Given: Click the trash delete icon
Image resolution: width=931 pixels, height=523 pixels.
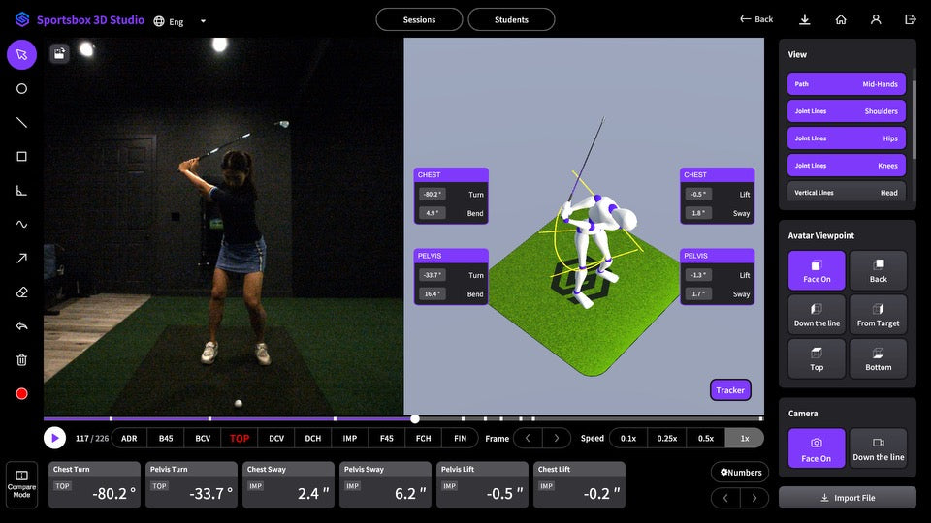Looking at the screenshot, I should pos(21,360).
